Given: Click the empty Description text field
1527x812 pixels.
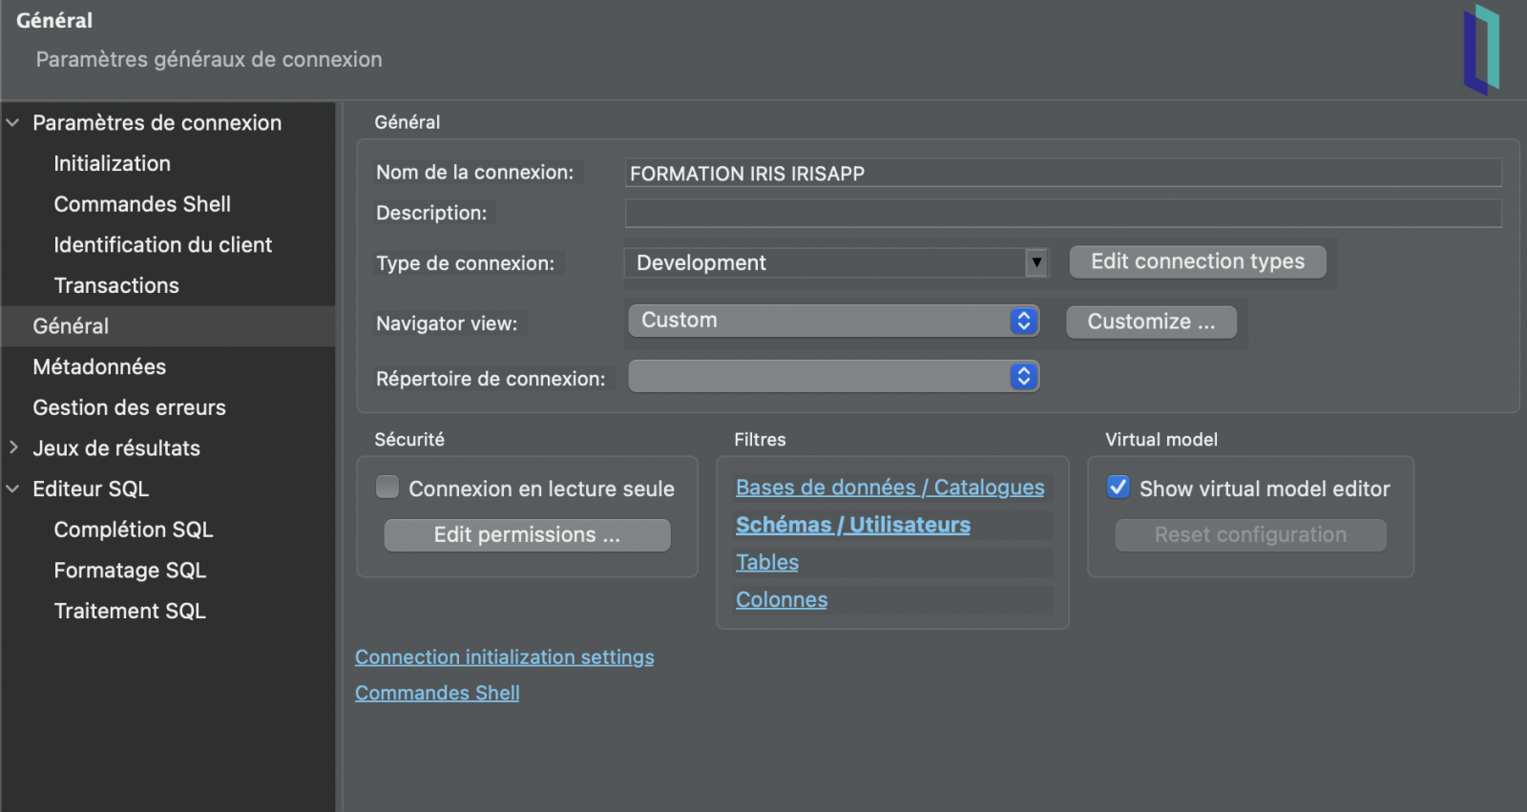Looking at the screenshot, I should point(1062,214).
